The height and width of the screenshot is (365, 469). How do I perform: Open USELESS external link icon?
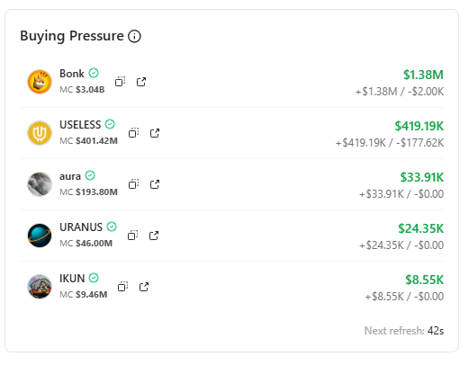155,133
